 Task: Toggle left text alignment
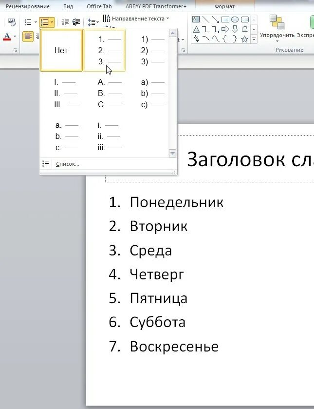28,37
